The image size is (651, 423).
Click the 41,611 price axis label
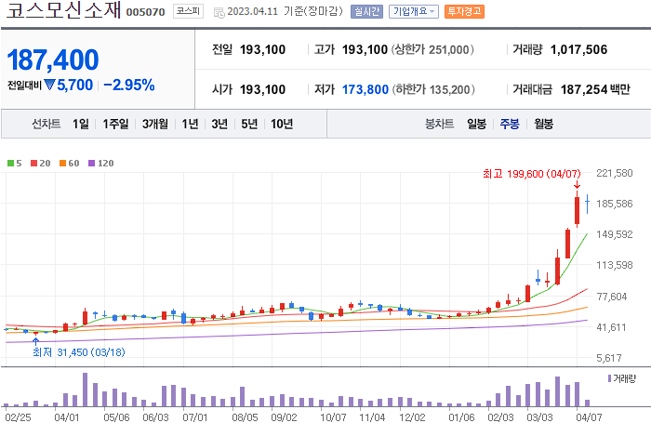(x=612, y=327)
